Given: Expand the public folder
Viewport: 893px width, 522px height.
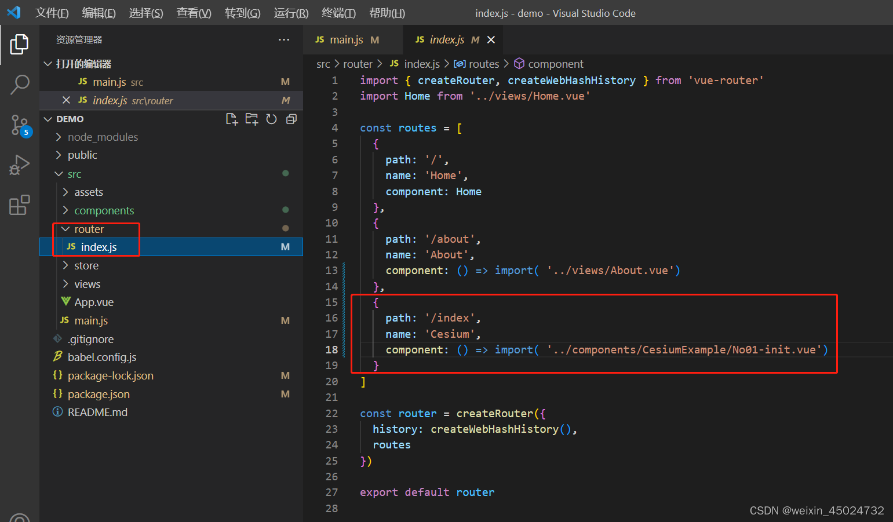Looking at the screenshot, I should 59,155.
